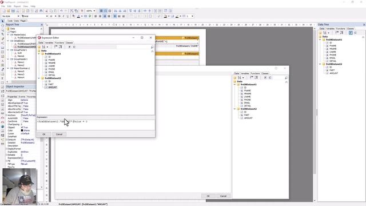This screenshot has height=206, width=366.
Task: Open the File menu
Action: tap(3, 6)
